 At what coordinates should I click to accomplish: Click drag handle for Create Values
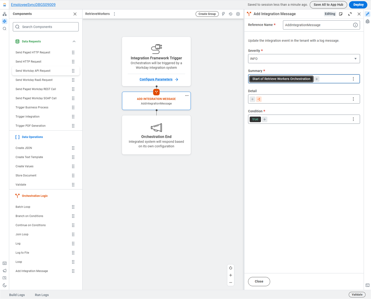point(73,166)
